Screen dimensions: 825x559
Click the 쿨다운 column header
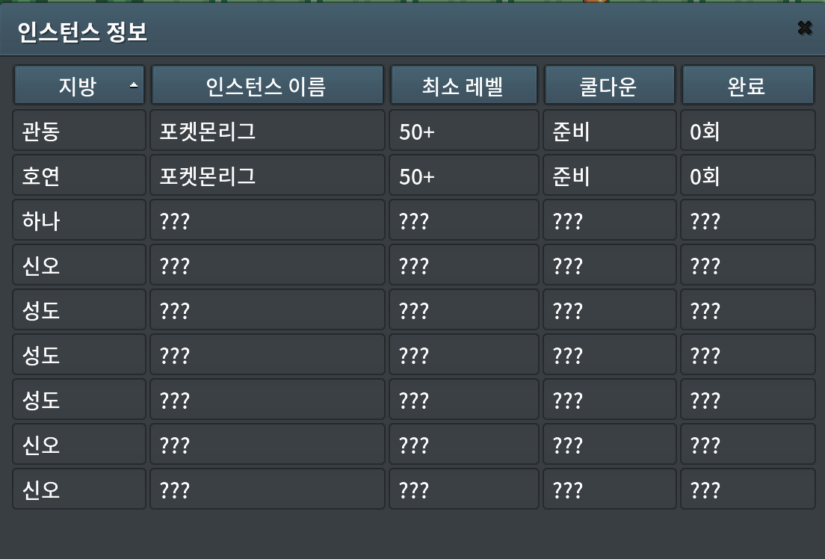tap(610, 86)
